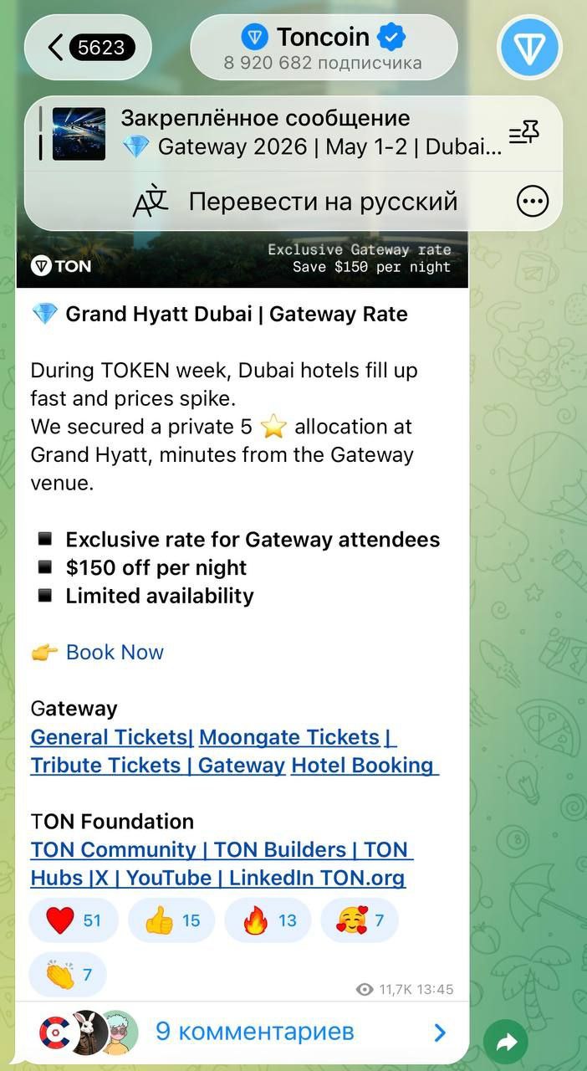The image size is (587, 1071).
Task: Open the Hotel Booking link
Action: [362, 766]
